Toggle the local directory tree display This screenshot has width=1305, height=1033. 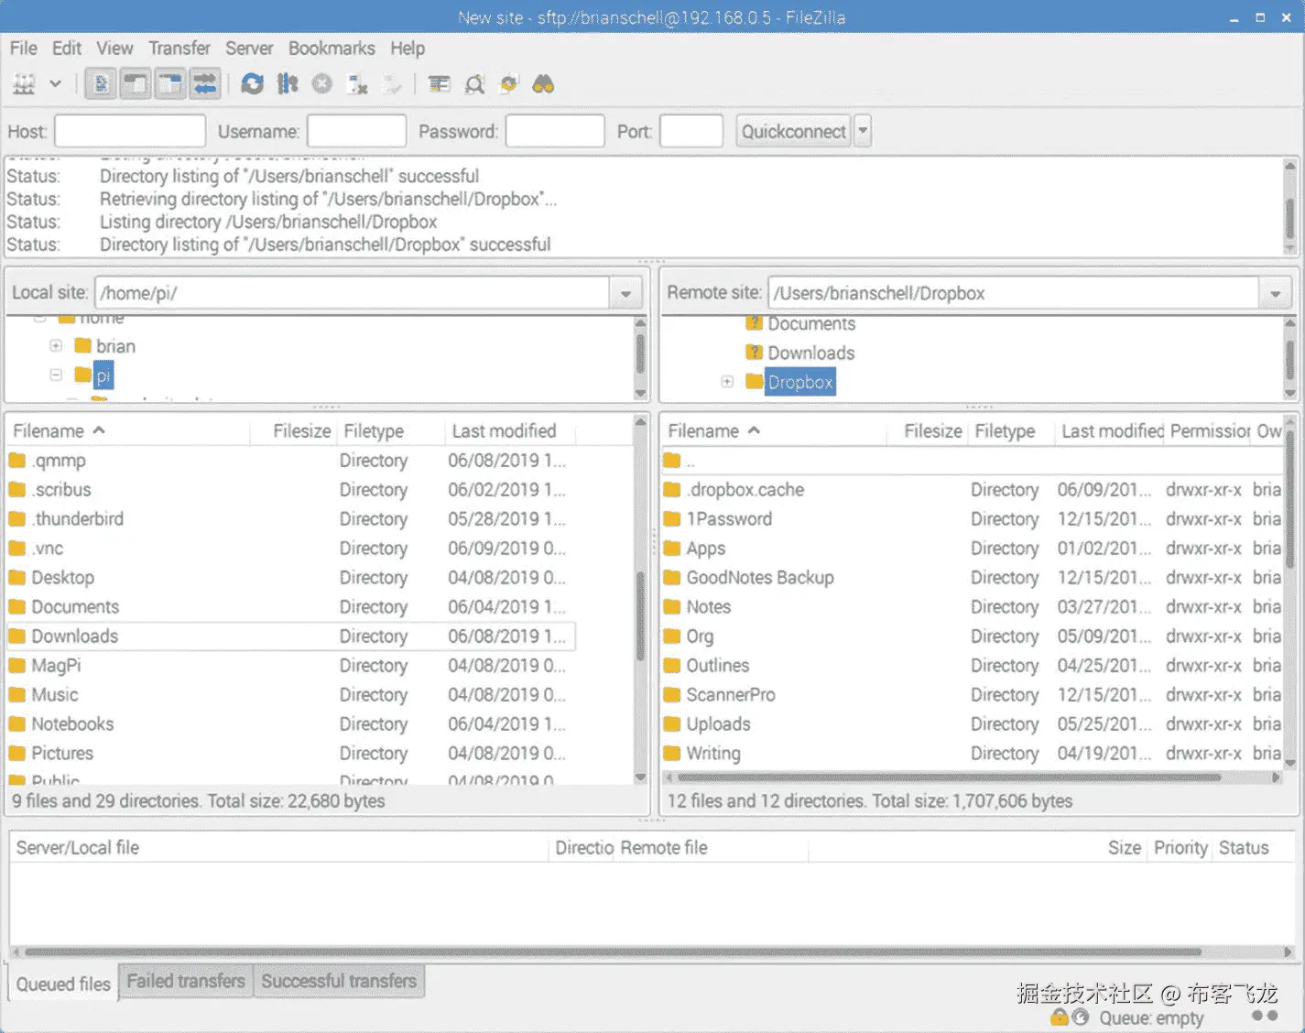tap(136, 84)
